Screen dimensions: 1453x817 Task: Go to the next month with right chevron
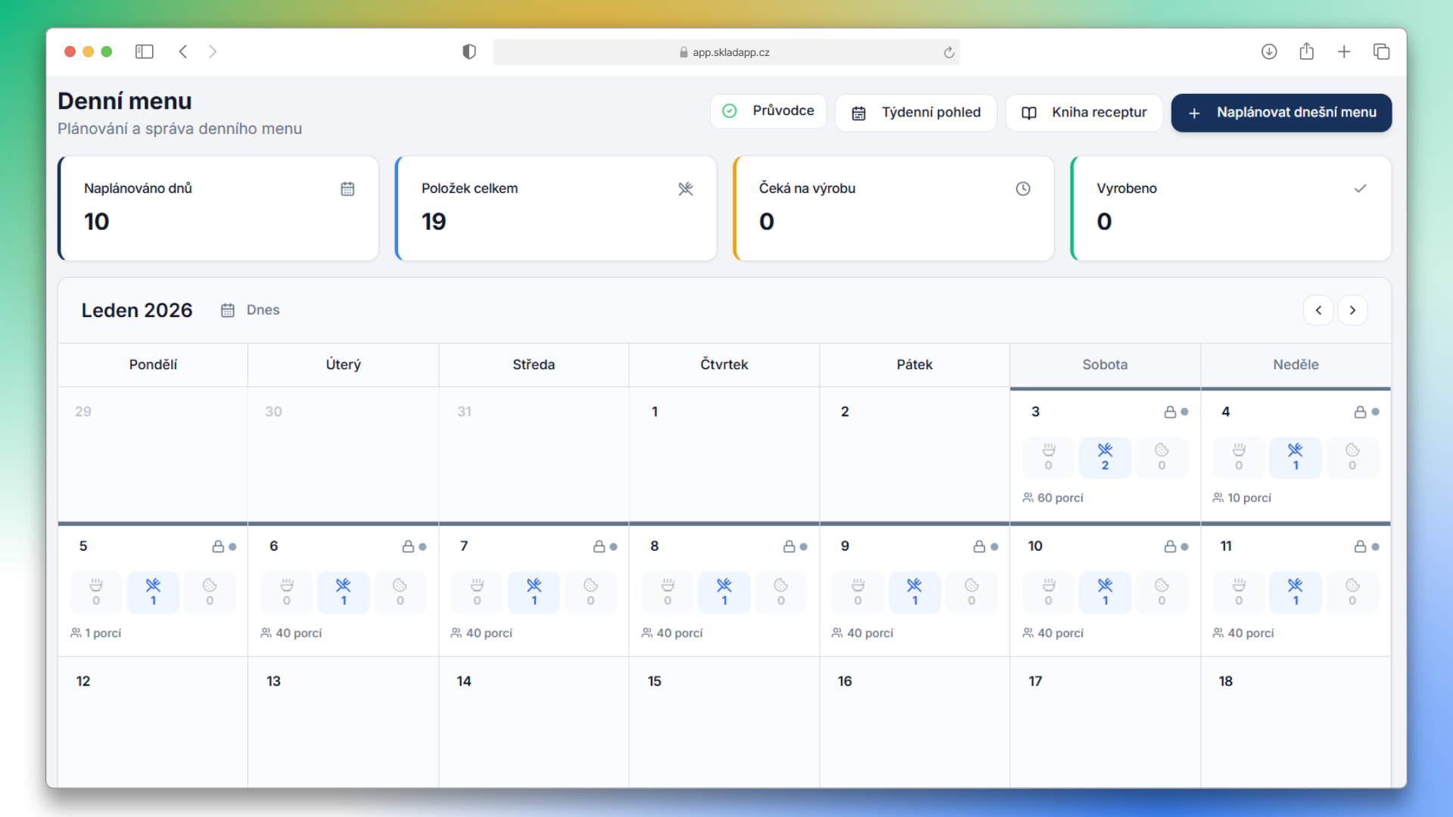pyautogui.click(x=1352, y=310)
